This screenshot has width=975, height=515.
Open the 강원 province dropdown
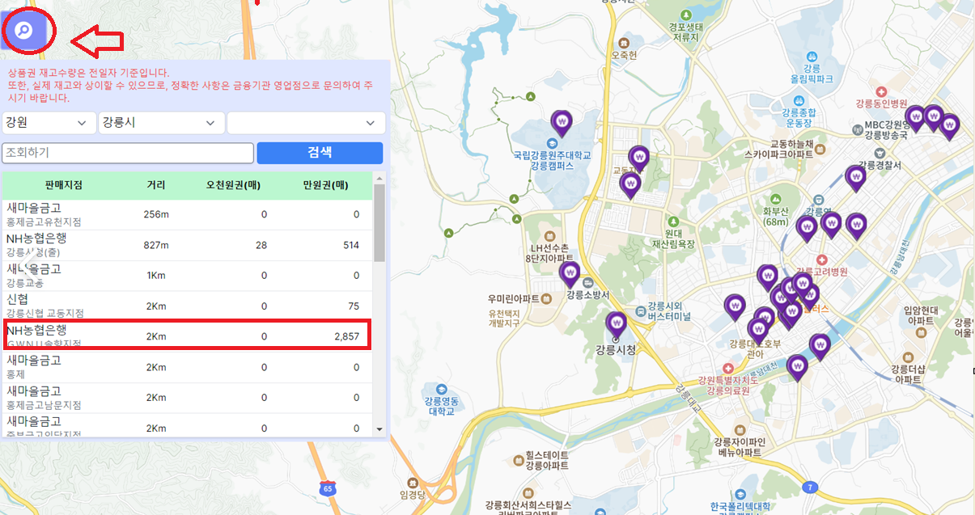[49, 123]
